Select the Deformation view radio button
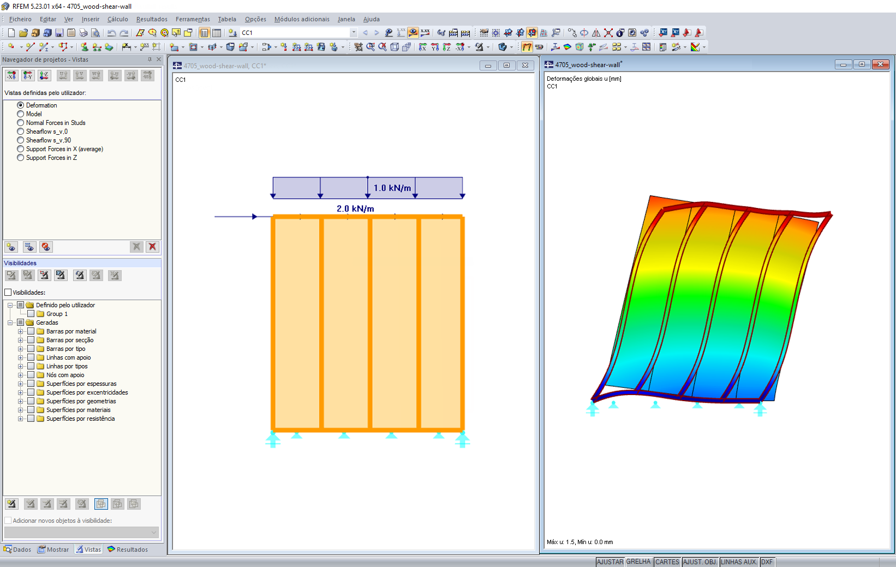This screenshot has width=896, height=567. 21,105
